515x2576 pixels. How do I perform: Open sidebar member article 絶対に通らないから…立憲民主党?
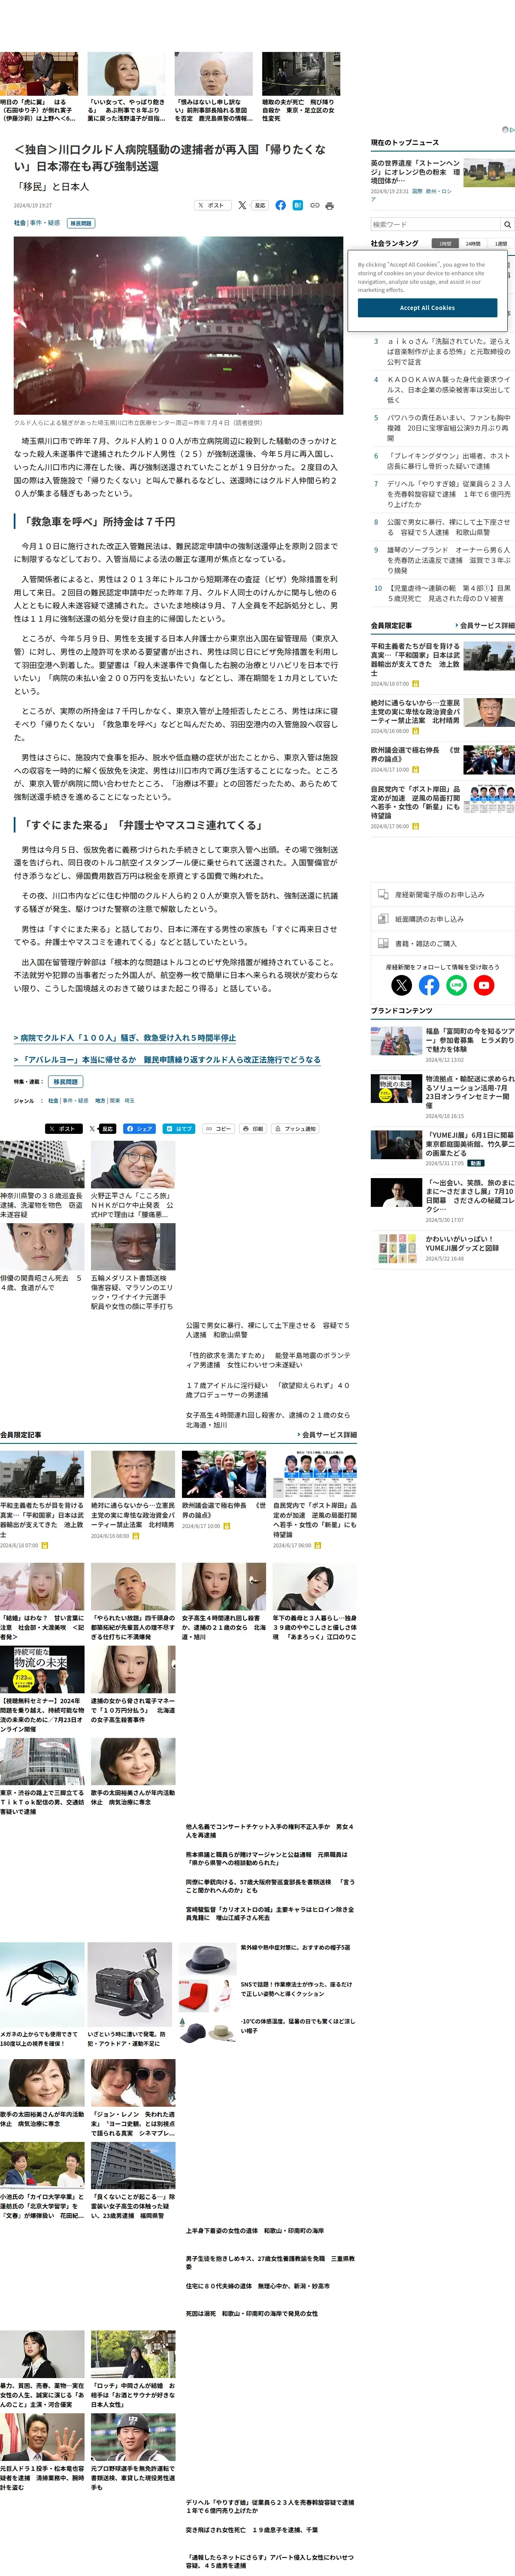[x=416, y=712]
